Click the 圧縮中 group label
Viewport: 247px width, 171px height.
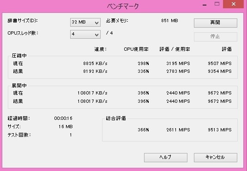click(19, 55)
